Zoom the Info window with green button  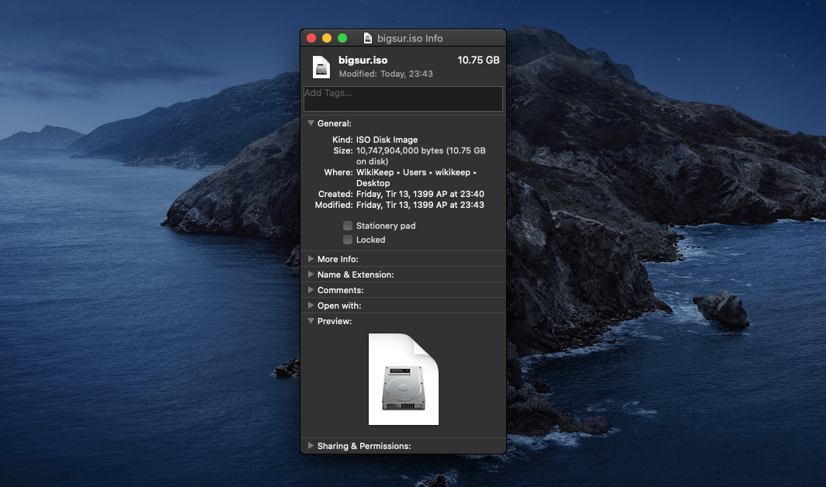[342, 38]
